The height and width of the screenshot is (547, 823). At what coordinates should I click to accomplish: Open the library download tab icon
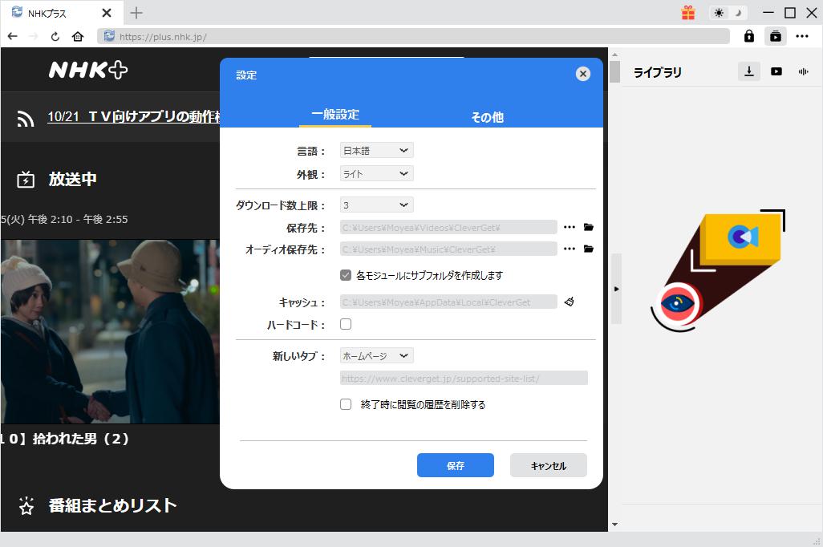pos(748,71)
